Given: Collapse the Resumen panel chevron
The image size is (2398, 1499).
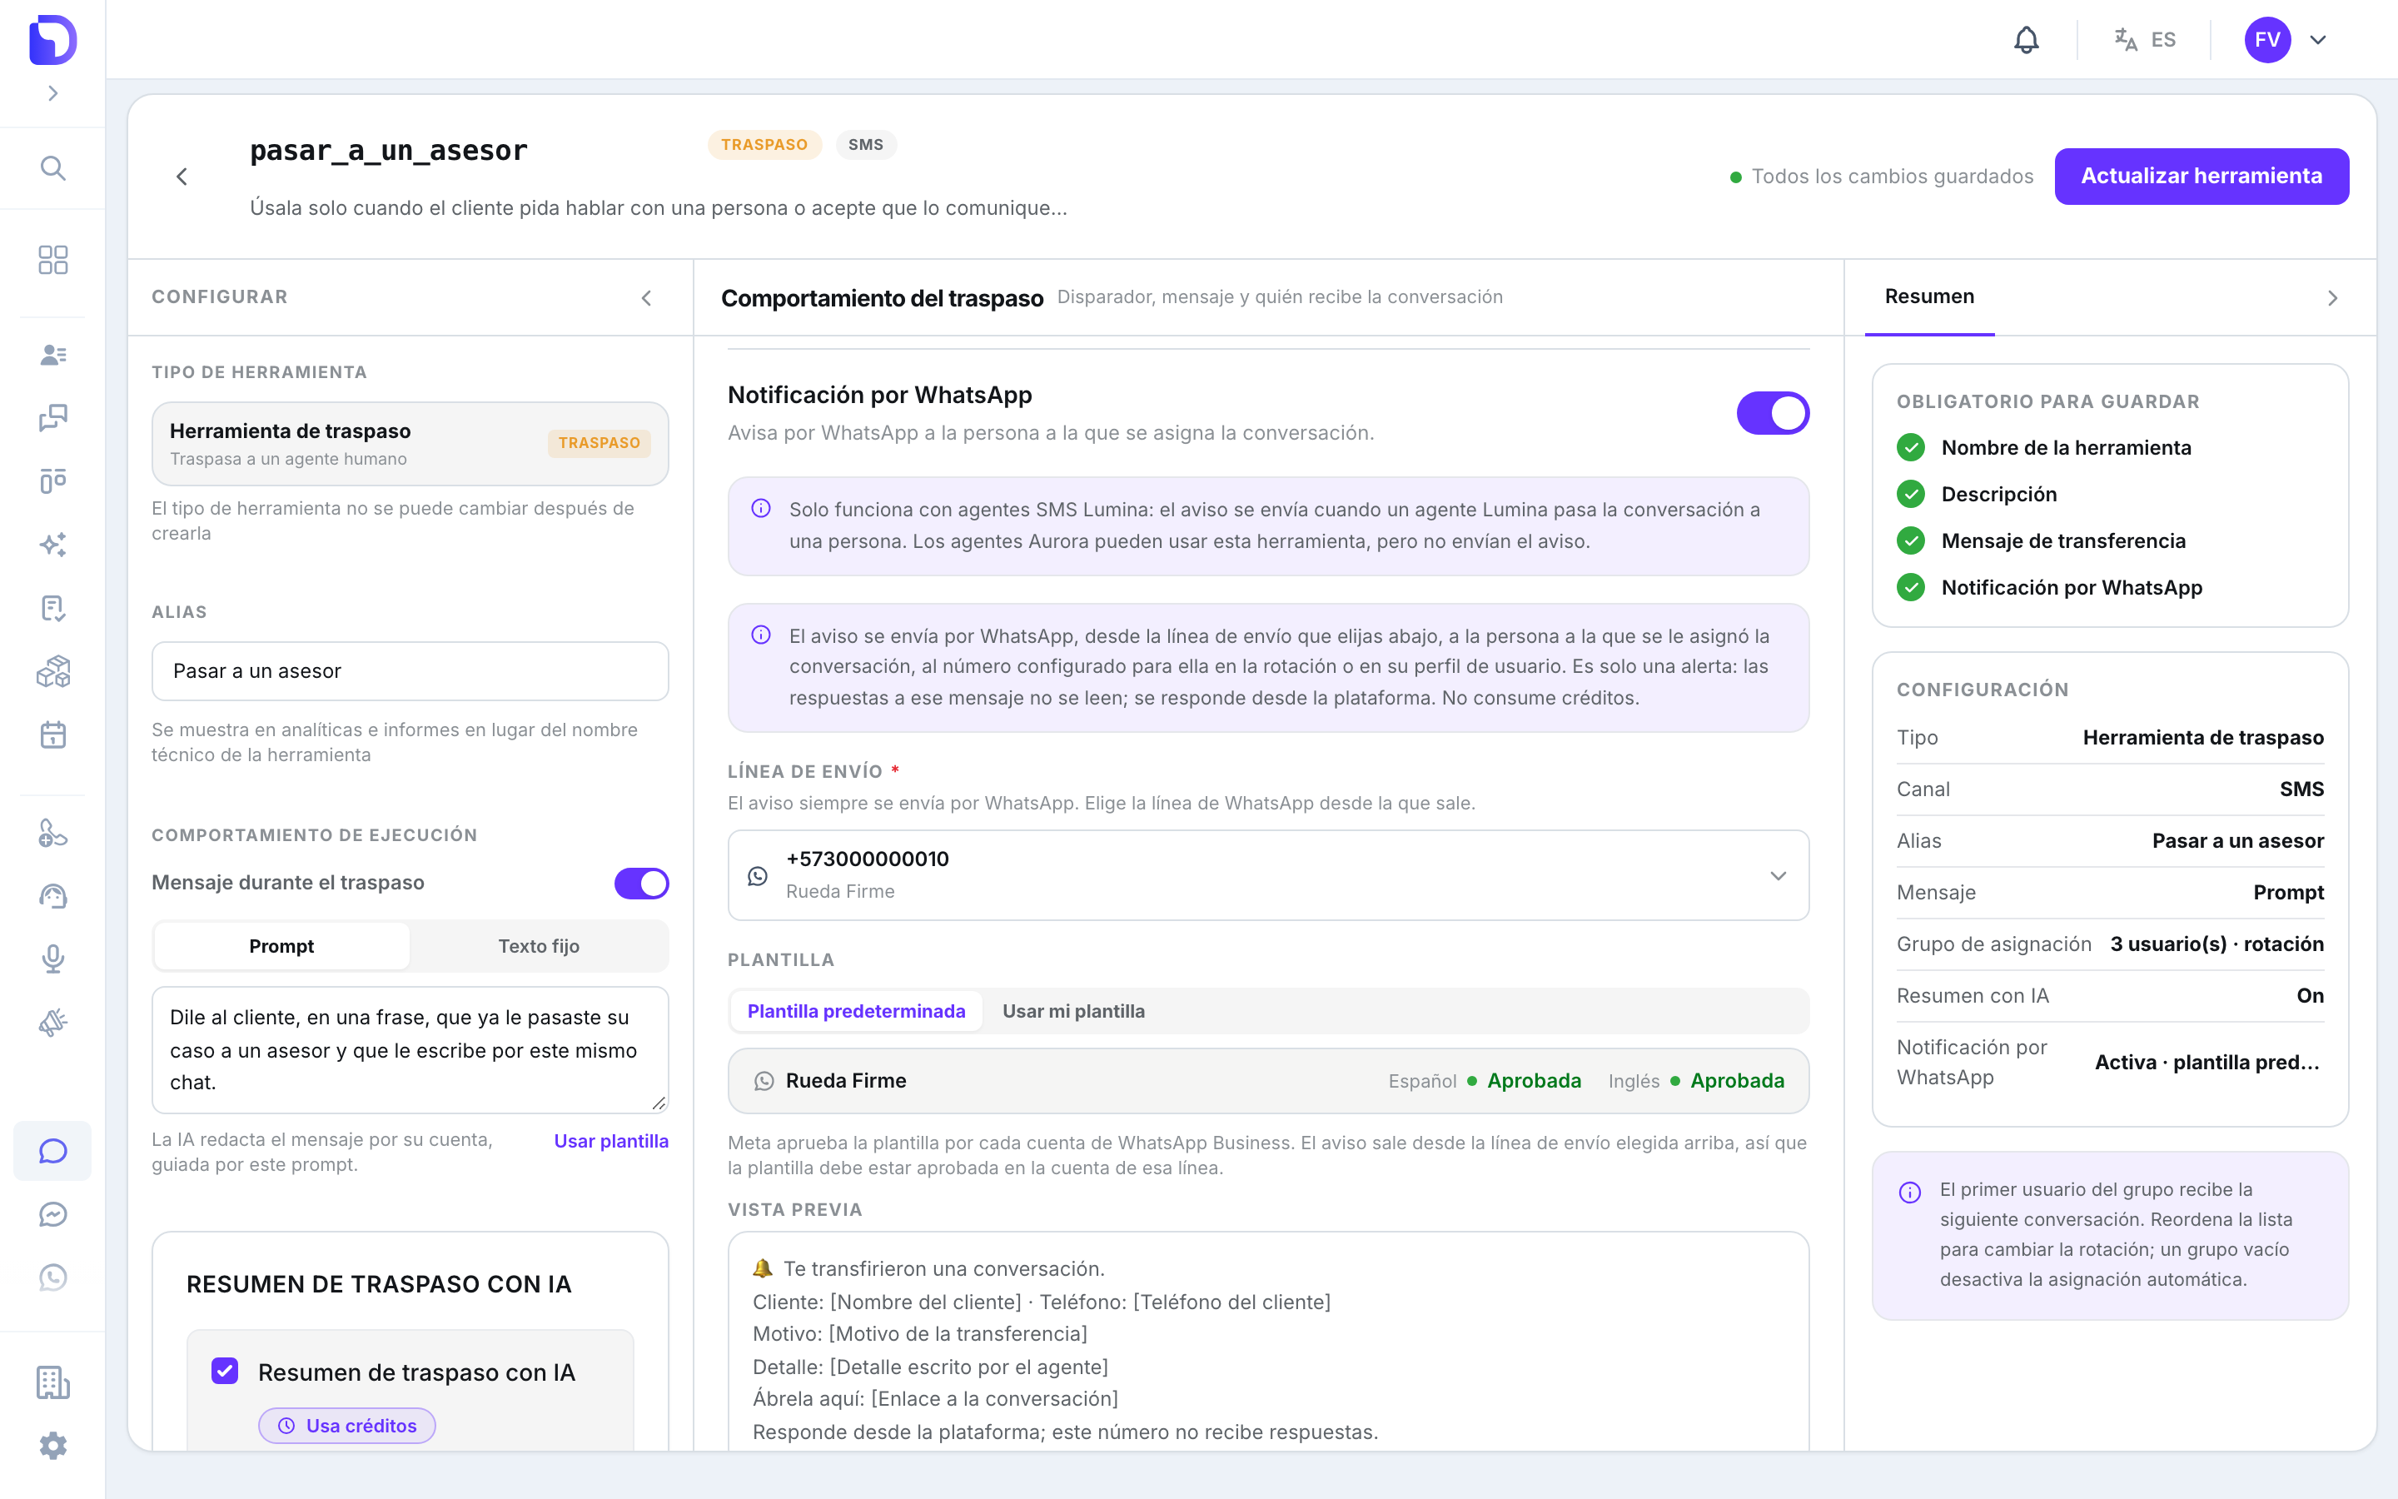Looking at the screenshot, I should tap(2332, 298).
